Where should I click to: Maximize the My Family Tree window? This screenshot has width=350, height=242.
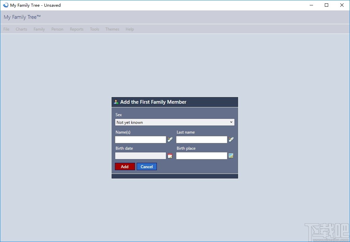tap(326, 5)
